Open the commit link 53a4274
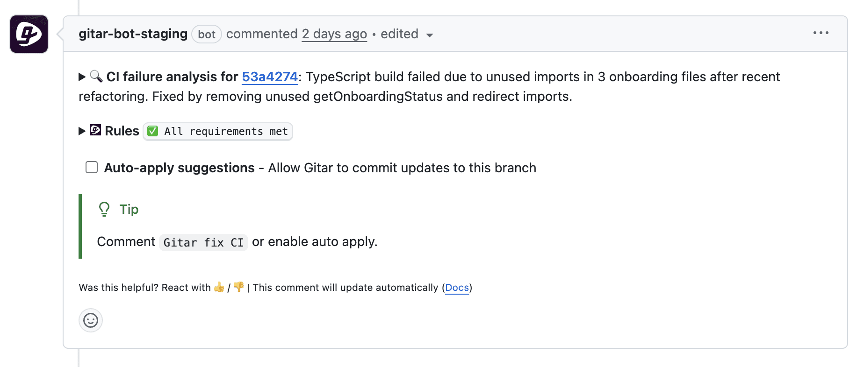 270,77
